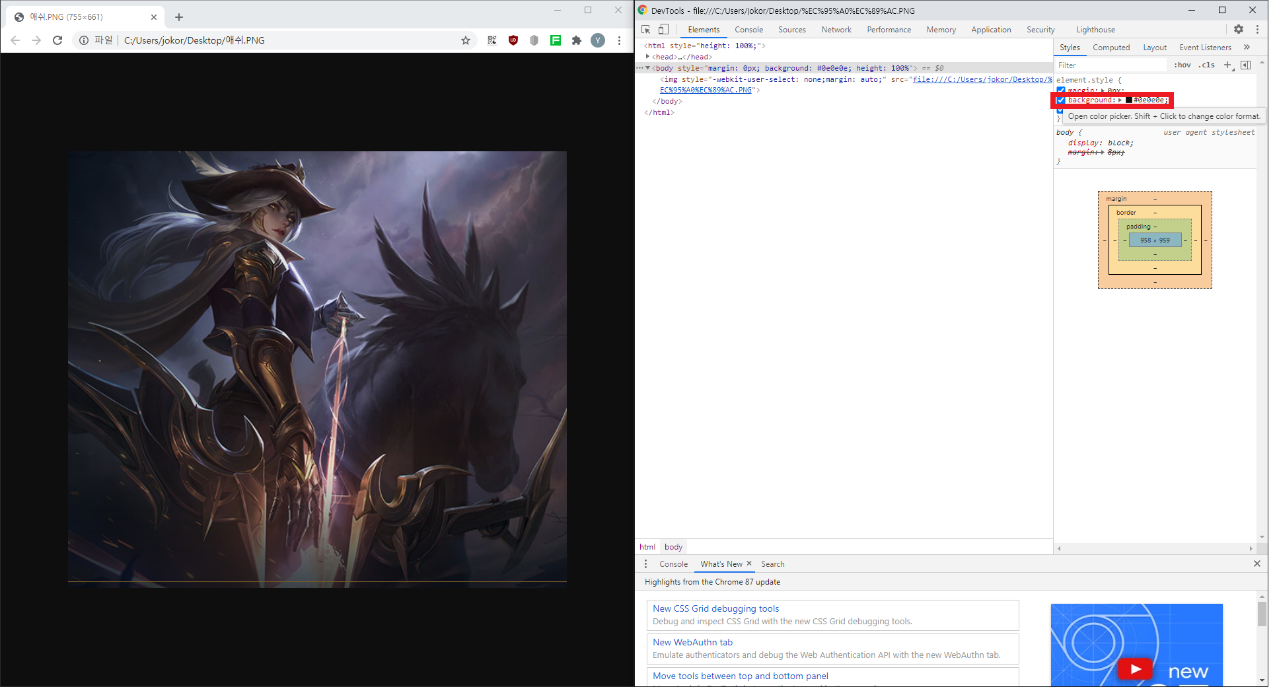Expand the background shorthand property triangle
Screen dimensions: 1275x687
pyautogui.click(x=1120, y=100)
